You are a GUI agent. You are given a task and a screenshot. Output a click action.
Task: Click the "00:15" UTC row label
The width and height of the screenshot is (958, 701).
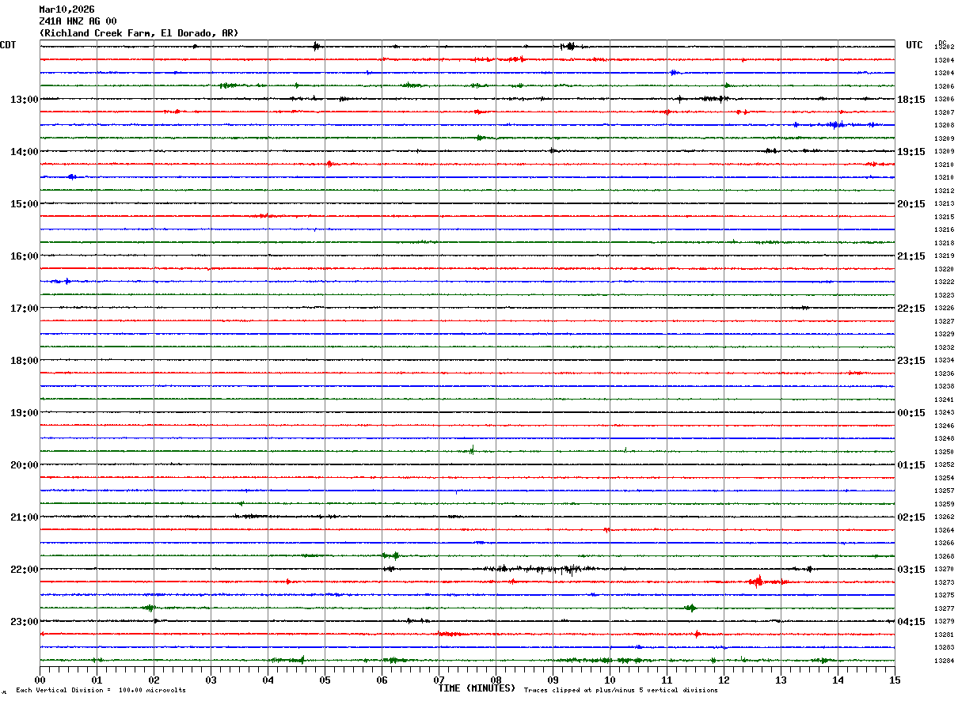tap(911, 413)
